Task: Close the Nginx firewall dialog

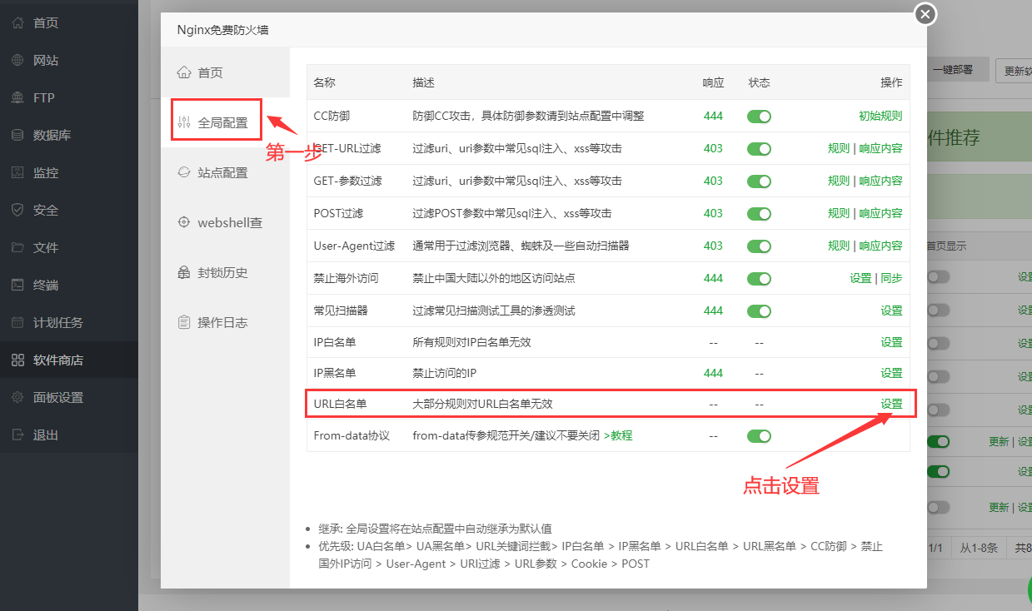Action: click(x=925, y=14)
